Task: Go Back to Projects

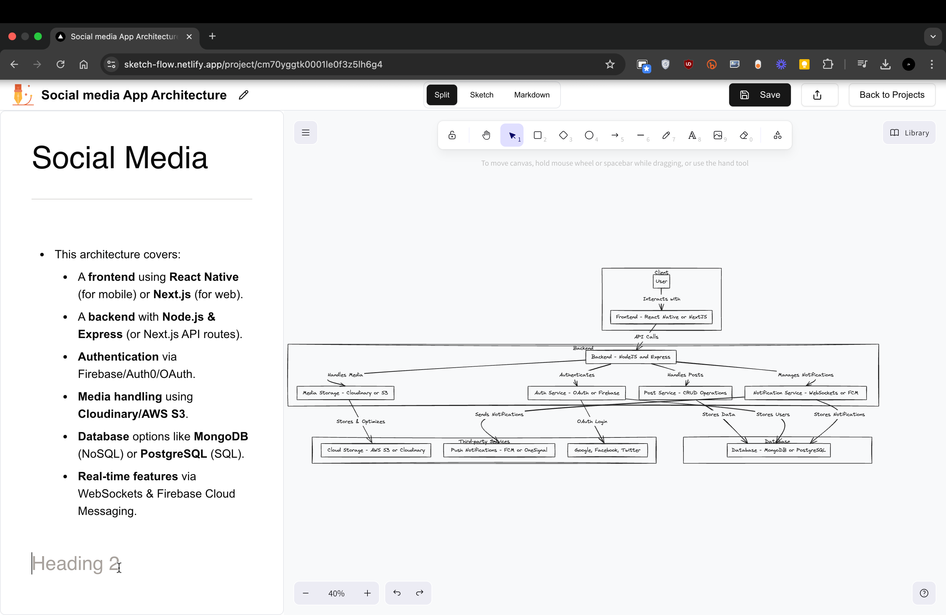Action: tap(892, 95)
